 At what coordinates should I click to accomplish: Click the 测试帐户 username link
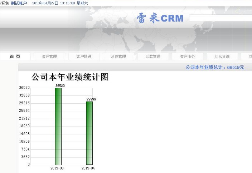[x=19, y=3]
